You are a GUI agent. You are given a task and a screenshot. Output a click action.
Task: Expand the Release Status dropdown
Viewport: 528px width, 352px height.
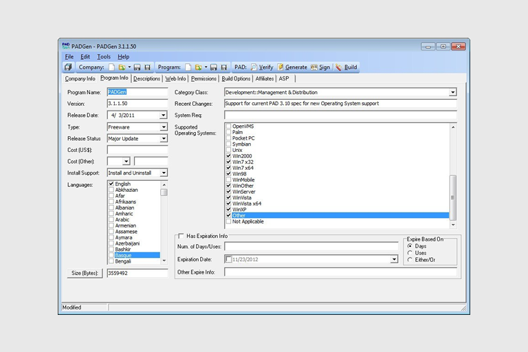click(164, 139)
